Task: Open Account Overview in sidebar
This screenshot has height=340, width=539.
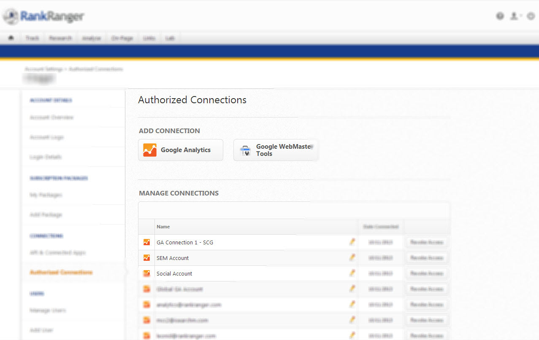Action: point(51,118)
